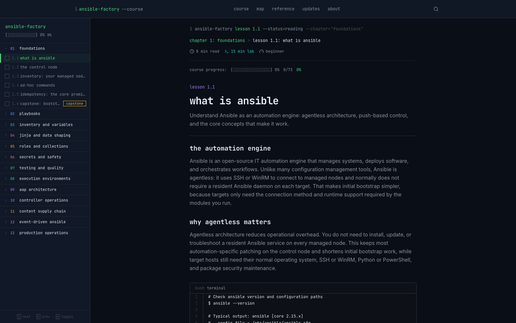Expand the 09 aap architecture chapter
This screenshot has width=516, height=323.
coord(45,190)
